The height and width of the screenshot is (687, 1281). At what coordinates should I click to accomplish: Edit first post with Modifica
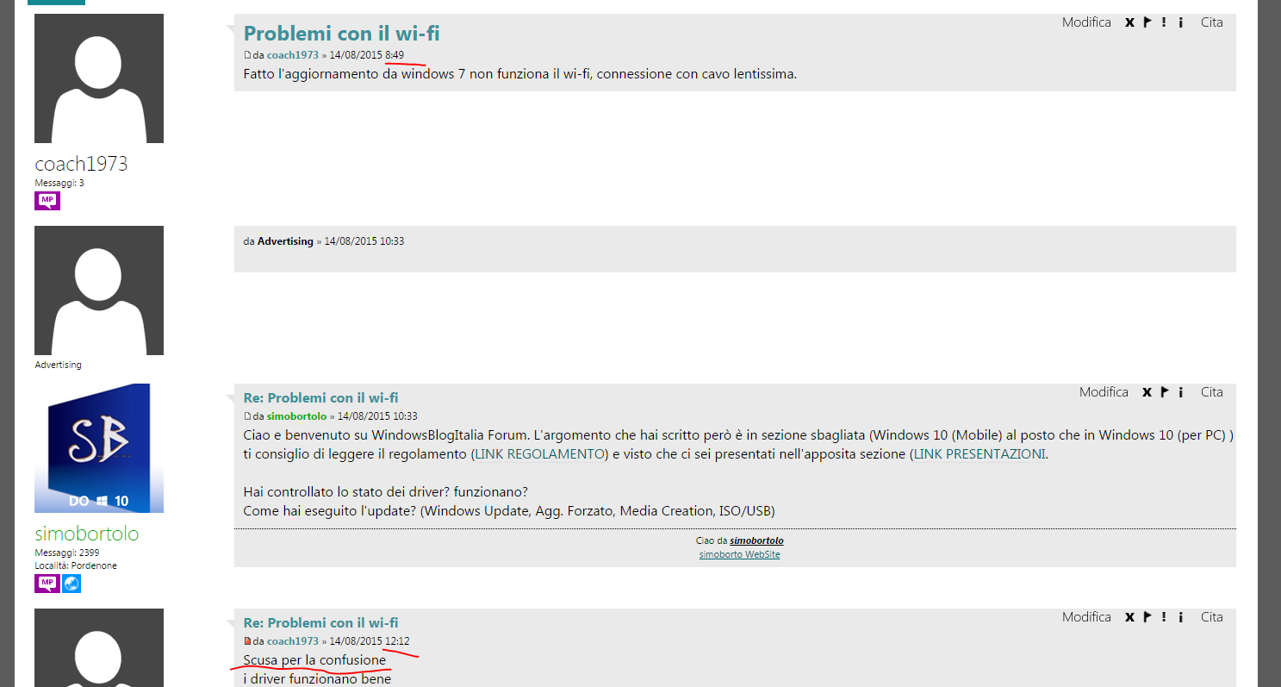coord(1086,22)
